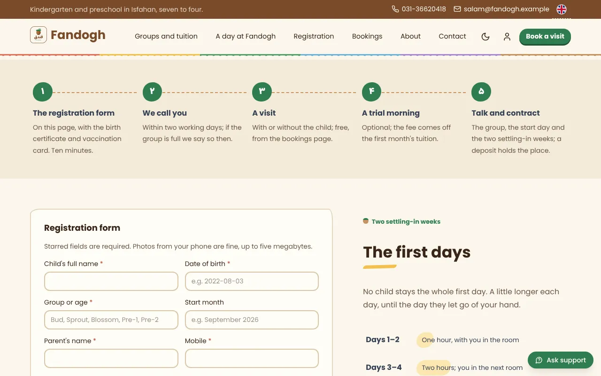Viewport: 601px width, 376px height.
Task: Click the 'A trial morning' step title
Action: click(x=391, y=113)
